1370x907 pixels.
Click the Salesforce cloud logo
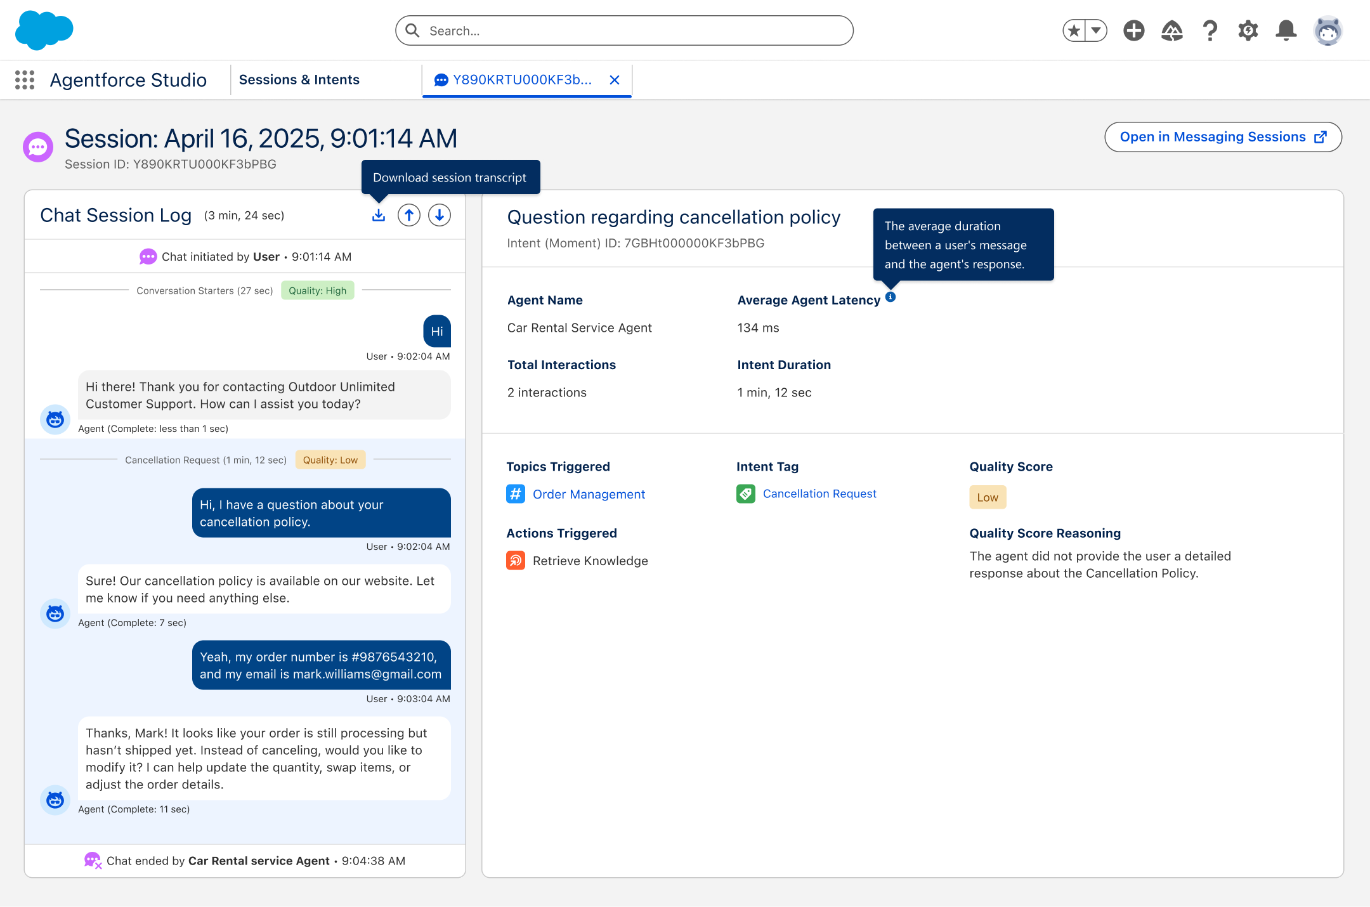pyautogui.click(x=44, y=30)
